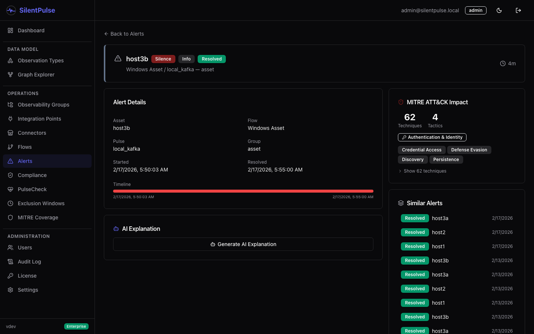This screenshot has height=334, width=534.
Task: Click the Similar Alerts layers icon
Action: coord(401,203)
